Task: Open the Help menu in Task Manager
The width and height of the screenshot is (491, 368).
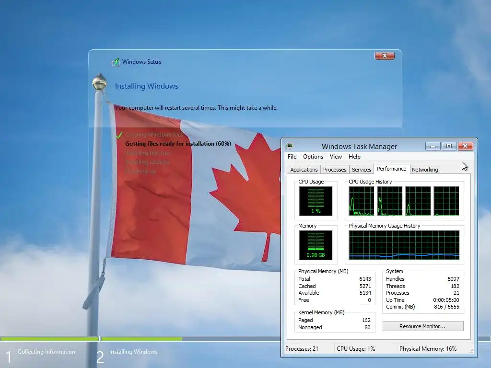Action: click(x=354, y=157)
